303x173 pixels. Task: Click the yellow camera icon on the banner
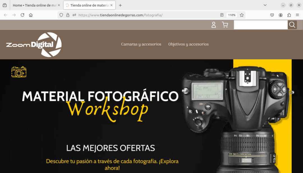click(19, 72)
